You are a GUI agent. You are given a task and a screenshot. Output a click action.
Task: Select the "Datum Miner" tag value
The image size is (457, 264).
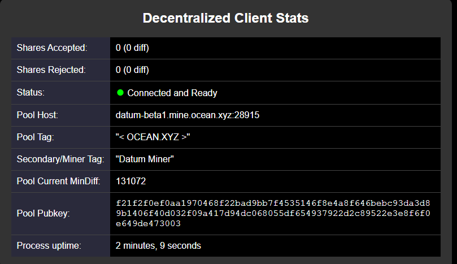click(x=145, y=159)
